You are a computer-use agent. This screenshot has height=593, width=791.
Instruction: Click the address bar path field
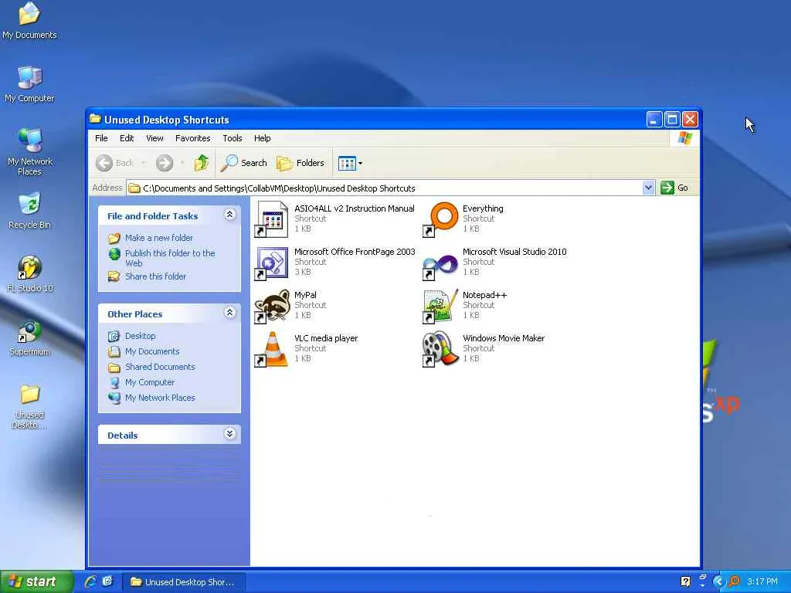click(x=385, y=188)
